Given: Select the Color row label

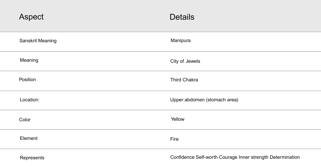Looking at the screenshot, I should click(x=25, y=120).
